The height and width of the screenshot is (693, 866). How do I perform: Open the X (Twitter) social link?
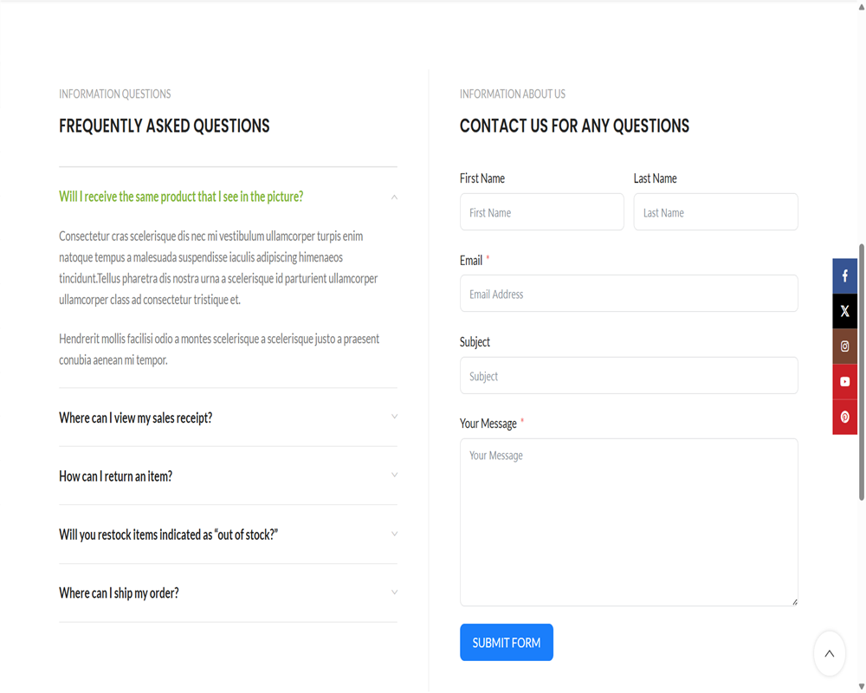(844, 312)
